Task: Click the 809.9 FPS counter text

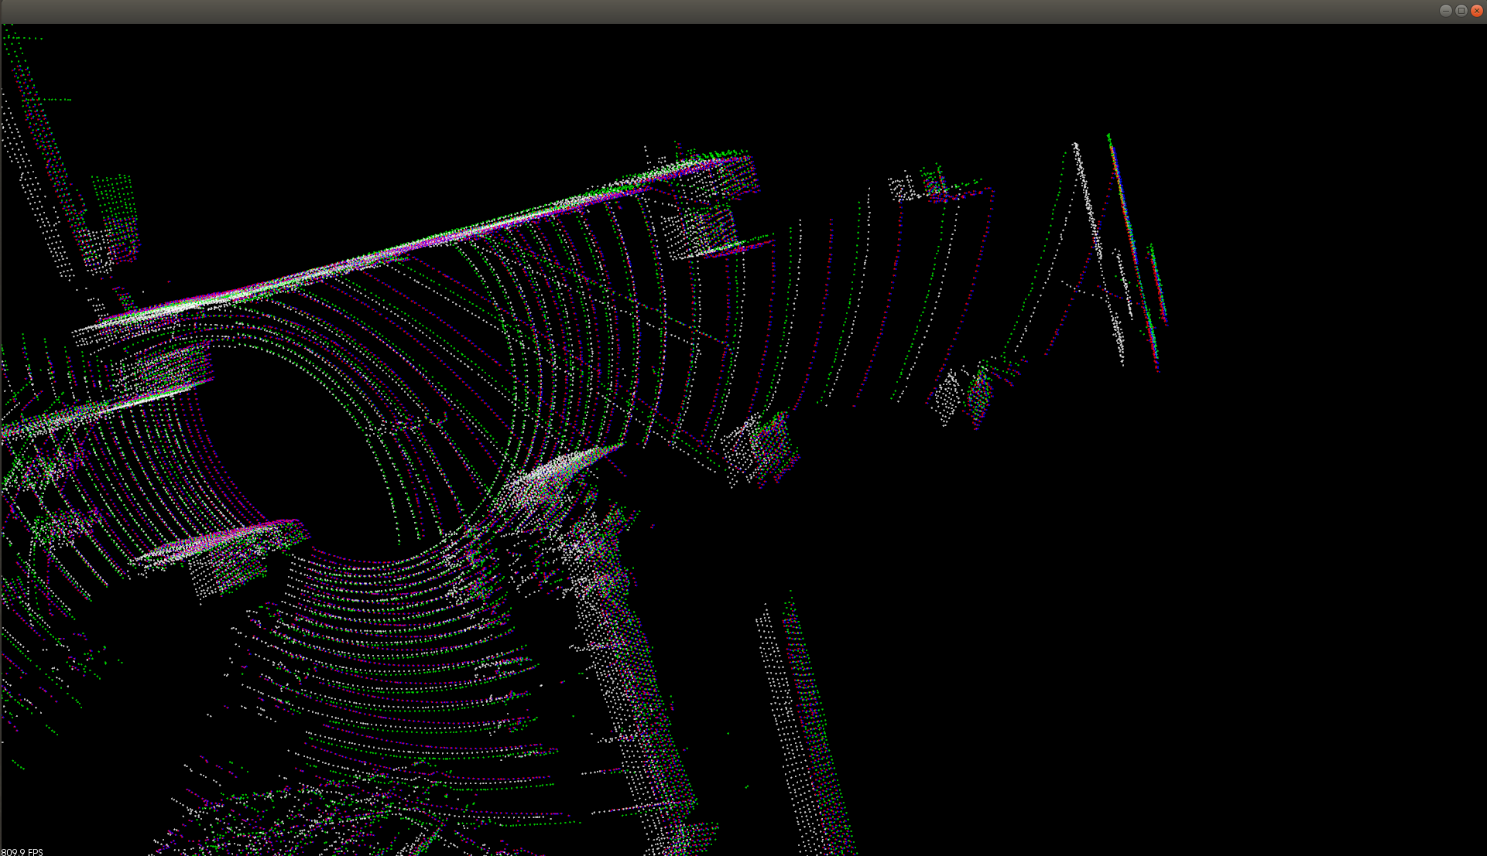Action: tap(22, 851)
